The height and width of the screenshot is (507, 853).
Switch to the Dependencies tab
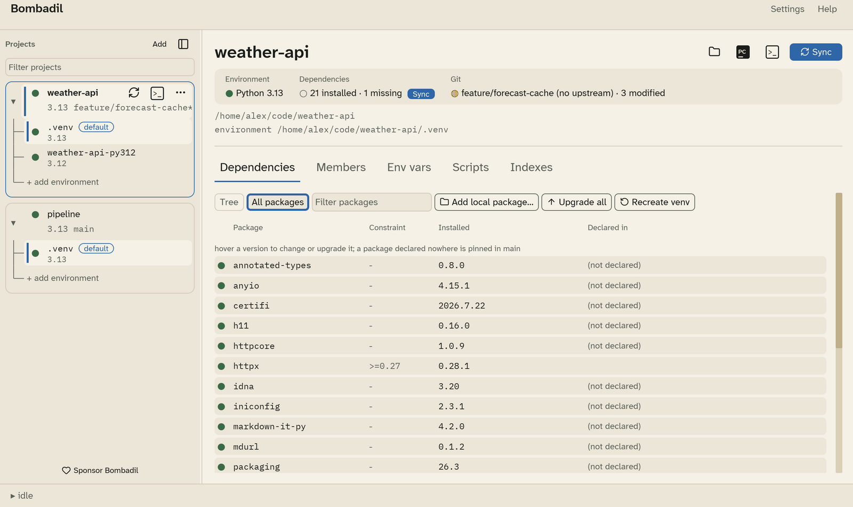click(x=257, y=167)
